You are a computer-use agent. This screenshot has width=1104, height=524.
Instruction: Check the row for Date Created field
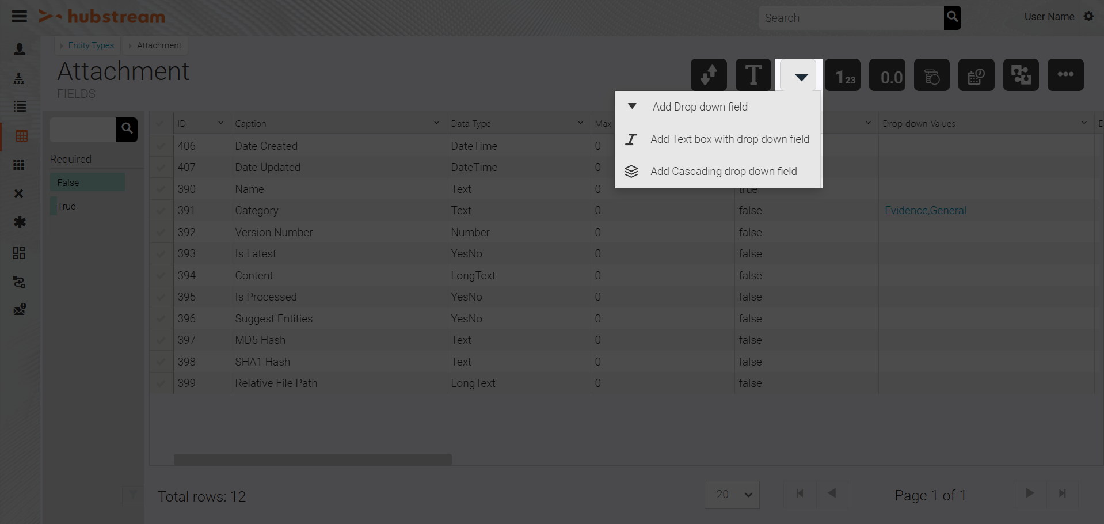click(x=161, y=146)
